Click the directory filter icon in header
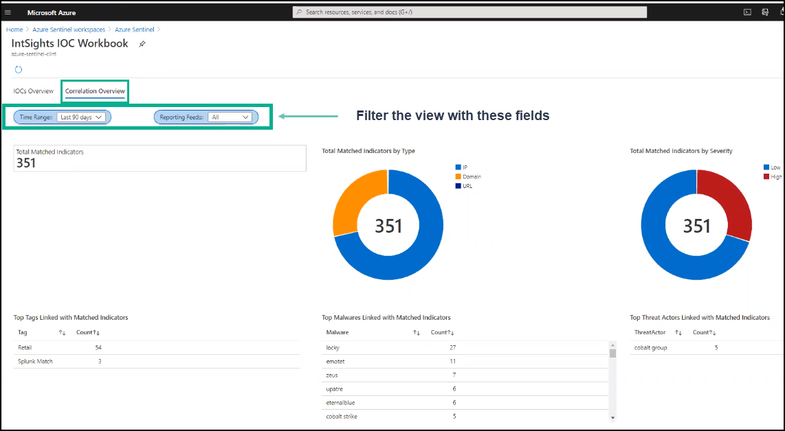785x431 pixels. 764,12
